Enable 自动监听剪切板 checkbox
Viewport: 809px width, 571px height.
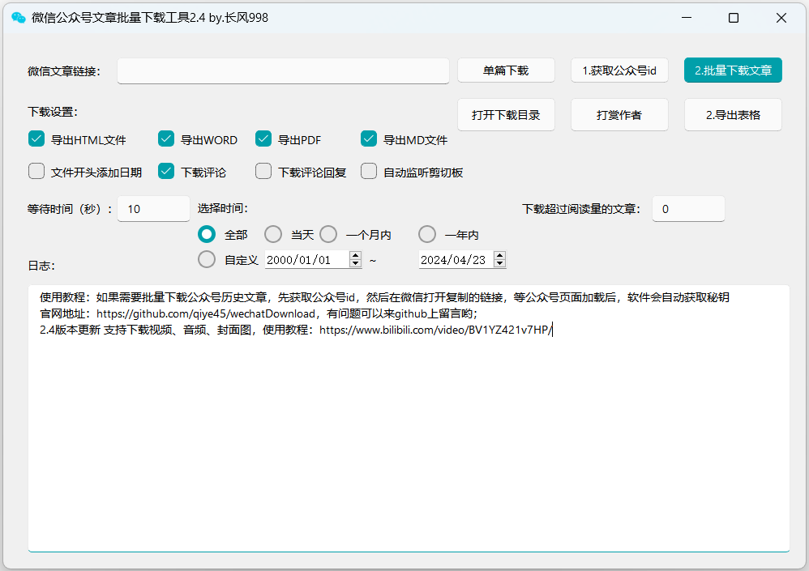pyautogui.click(x=368, y=171)
